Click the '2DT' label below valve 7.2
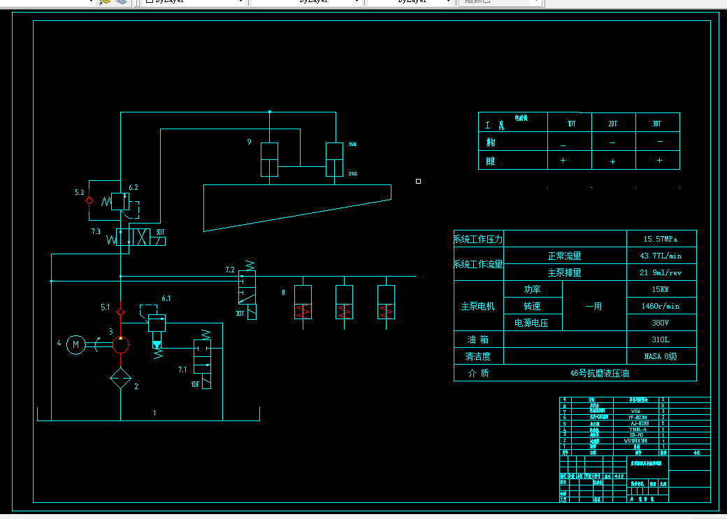 (x=240, y=314)
